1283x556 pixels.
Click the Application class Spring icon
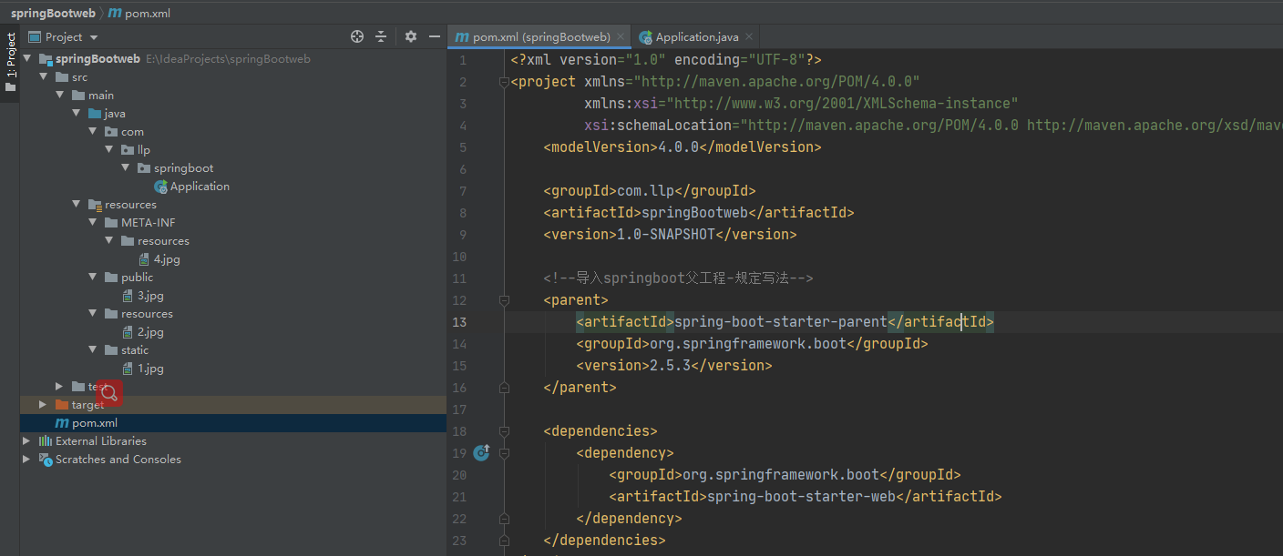point(160,186)
